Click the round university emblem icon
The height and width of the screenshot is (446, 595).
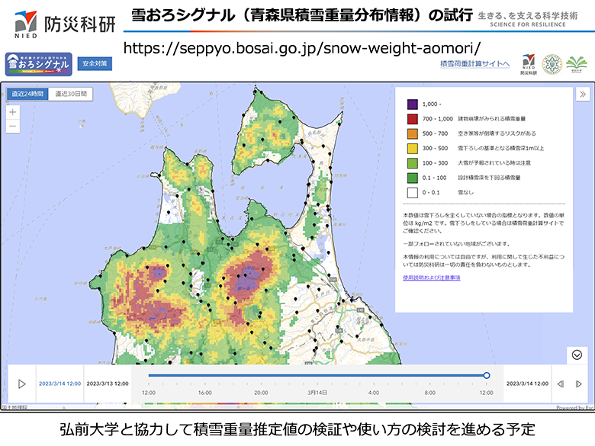point(552,64)
